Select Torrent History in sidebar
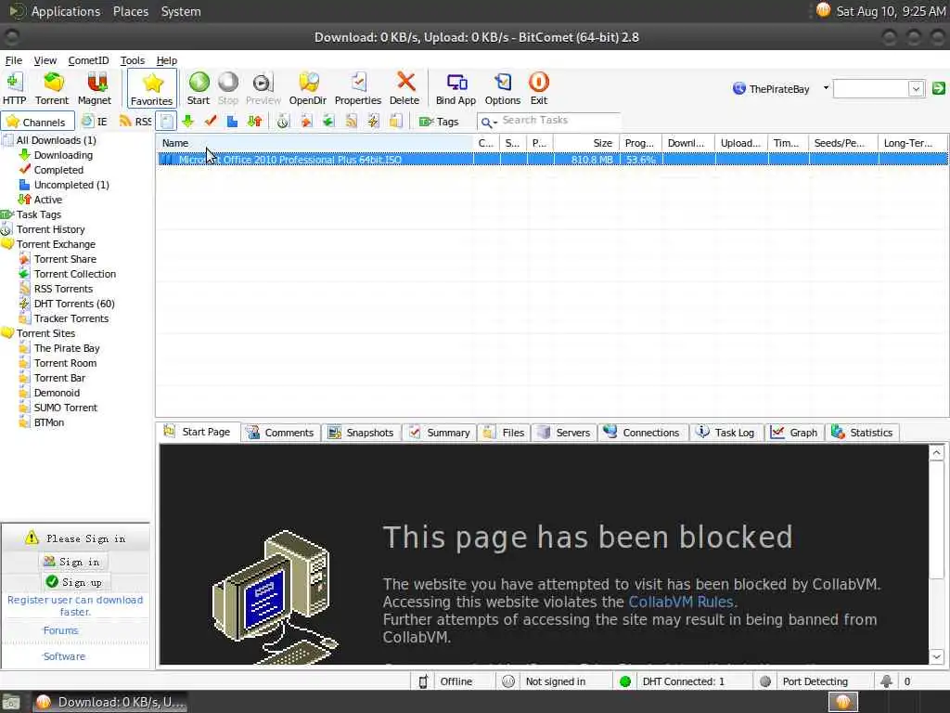Viewport: 950px width, 713px height. click(50, 229)
